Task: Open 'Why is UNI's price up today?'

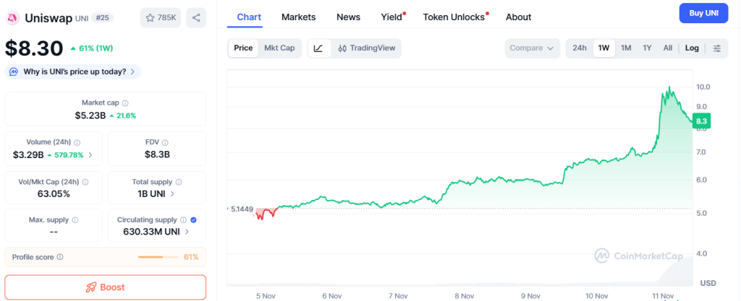Action: [x=72, y=71]
